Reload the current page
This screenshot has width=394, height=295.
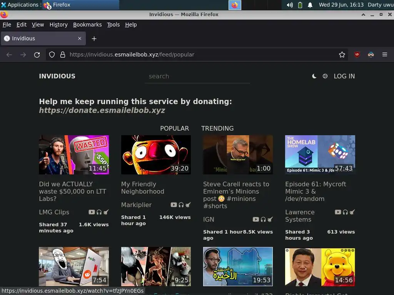pos(37,55)
